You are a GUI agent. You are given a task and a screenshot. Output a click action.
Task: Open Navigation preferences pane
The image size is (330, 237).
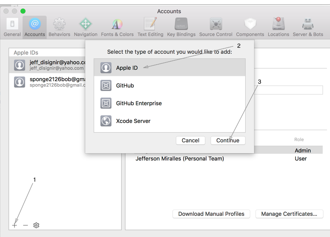pyautogui.click(x=86, y=27)
